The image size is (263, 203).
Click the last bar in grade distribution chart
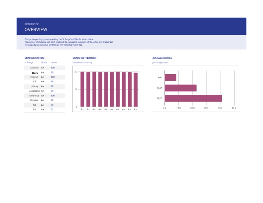[136, 90]
